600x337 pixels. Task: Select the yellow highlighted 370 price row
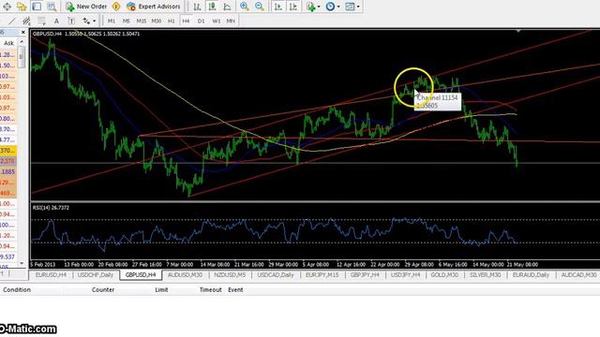(x=8, y=151)
